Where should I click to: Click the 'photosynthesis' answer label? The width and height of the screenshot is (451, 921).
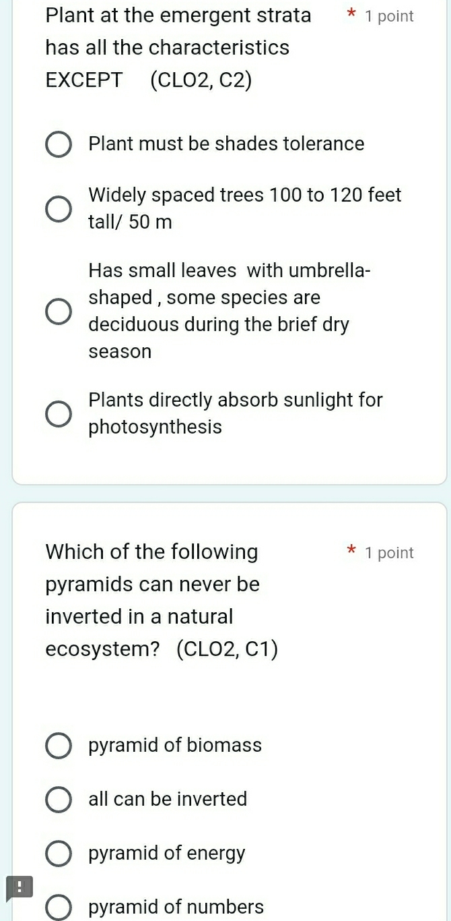point(155,427)
